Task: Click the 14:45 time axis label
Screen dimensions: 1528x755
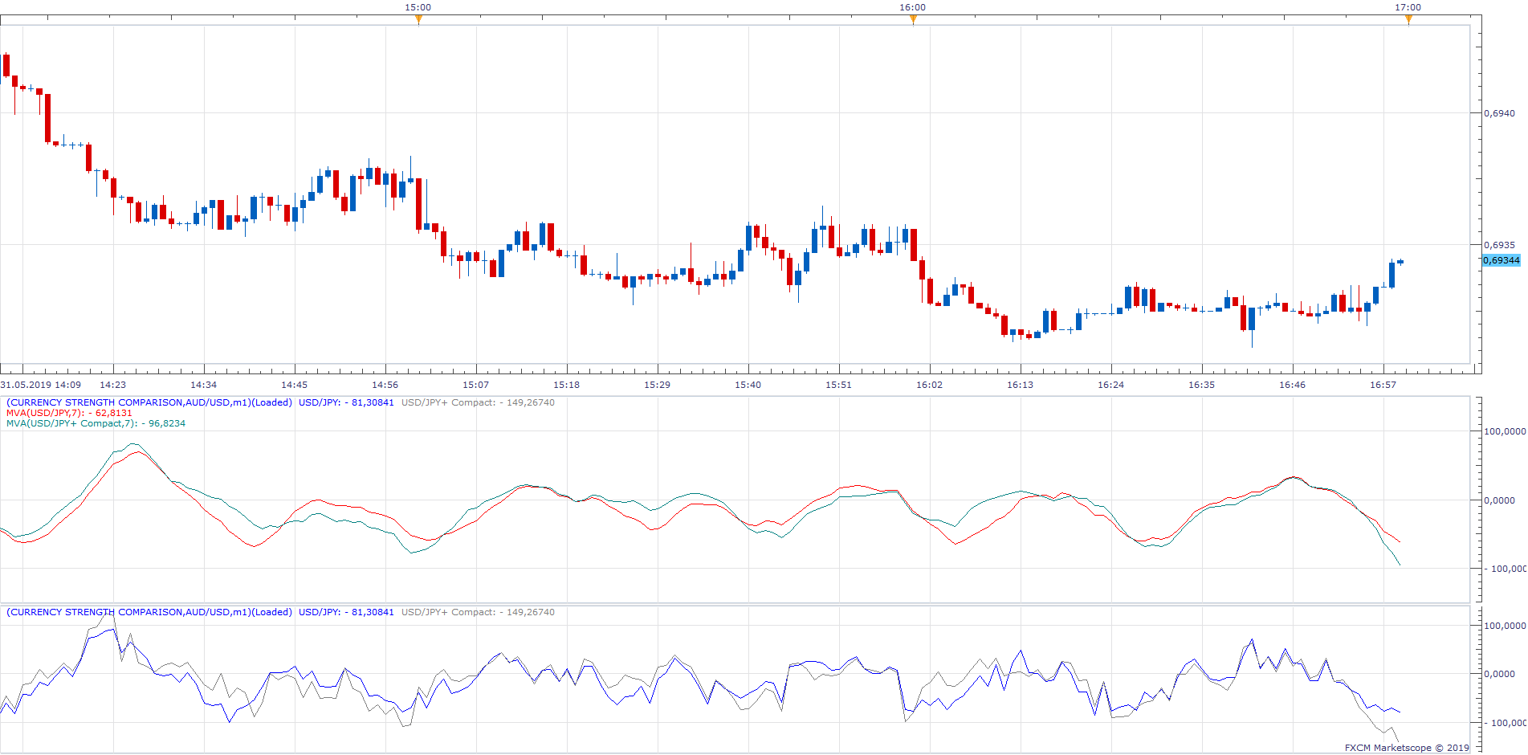Action: 295,385
